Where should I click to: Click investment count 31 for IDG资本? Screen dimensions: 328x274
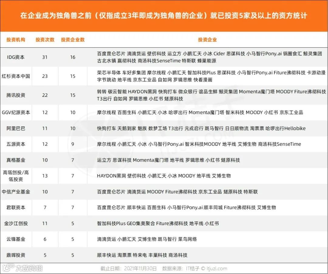(45, 57)
